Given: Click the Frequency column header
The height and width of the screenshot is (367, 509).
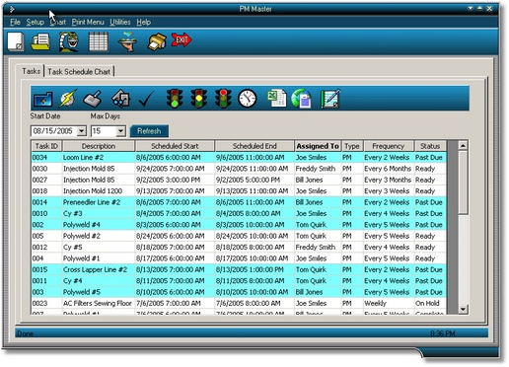Looking at the screenshot, I should pos(389,146).
